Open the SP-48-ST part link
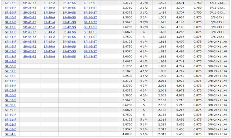 90,57
